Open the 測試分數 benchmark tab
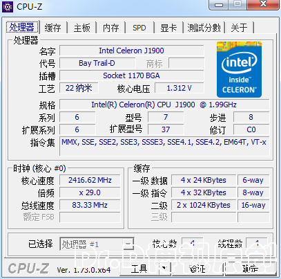This screenshot has height=279, width=281. click(204, 28)
